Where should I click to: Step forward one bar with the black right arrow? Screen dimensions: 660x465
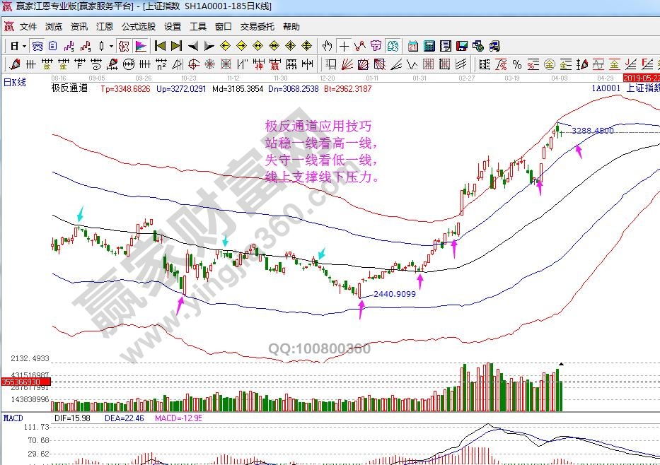[209, 46]
